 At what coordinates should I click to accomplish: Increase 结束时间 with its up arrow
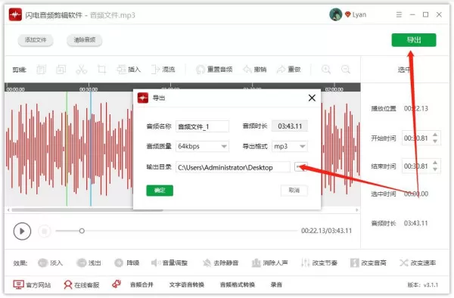[435, 163]
